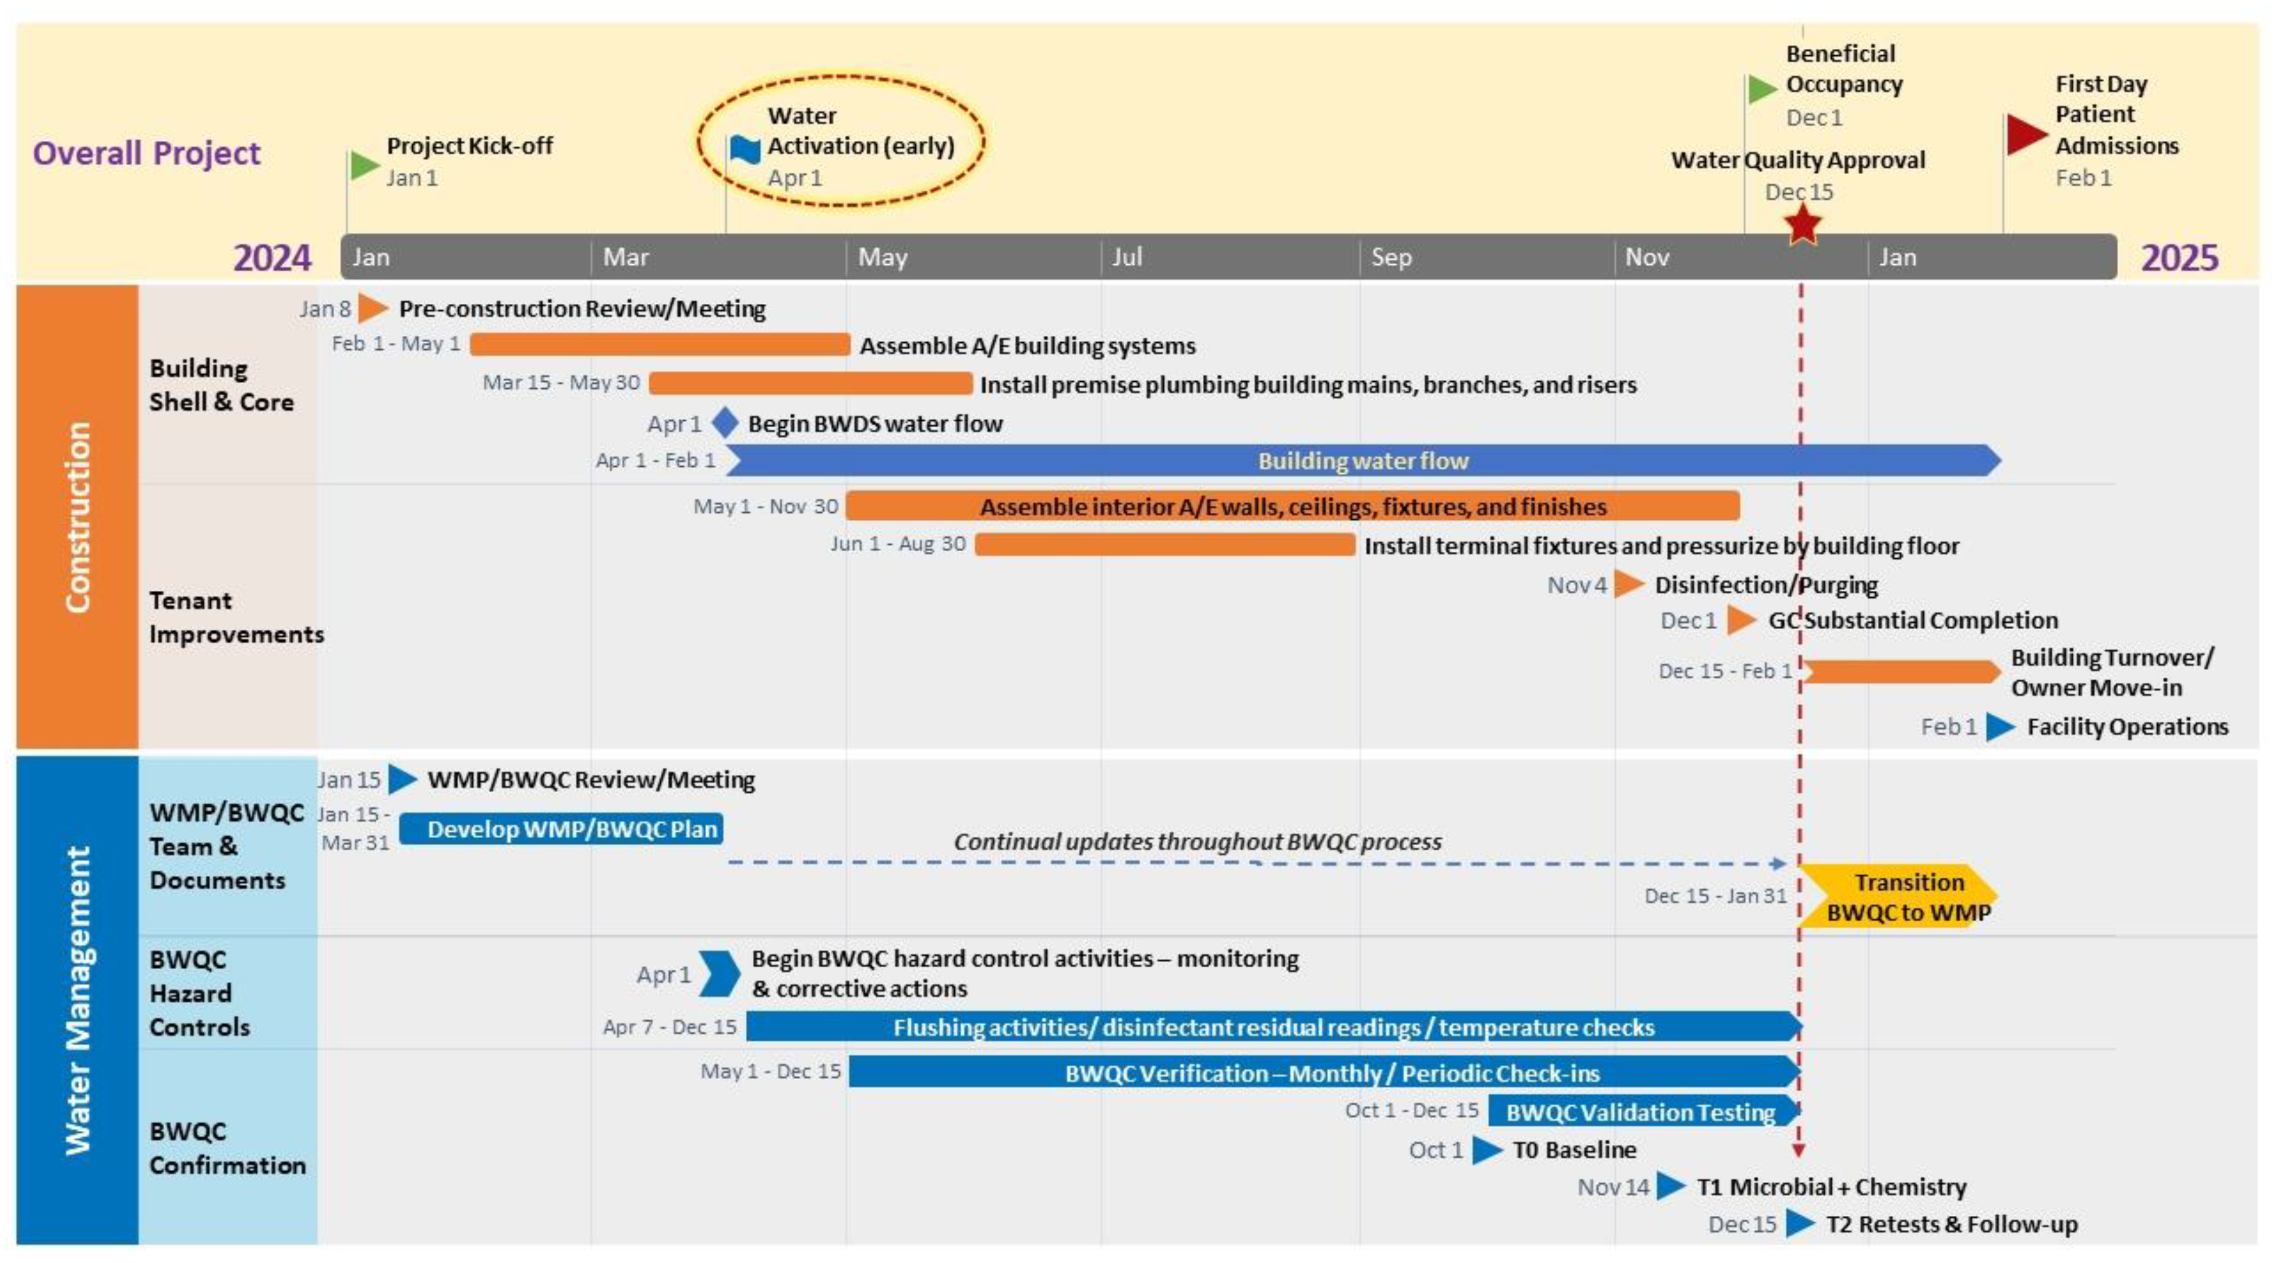
Task: Click the blue diamond Begin BWDS water flow
Action: pyautogui.click(x=724, y=423)
